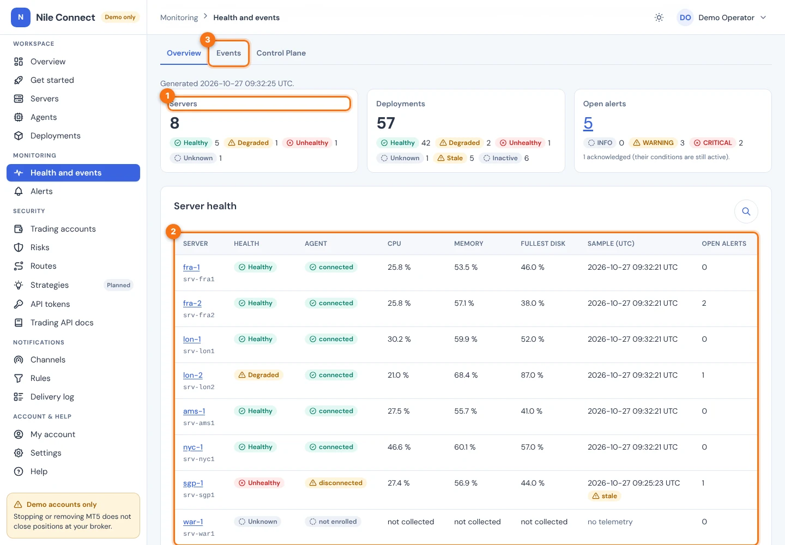Open Alerts bell item in sidebar
Image resolution: width=785 pixels, height=545 pixels.
73,191
